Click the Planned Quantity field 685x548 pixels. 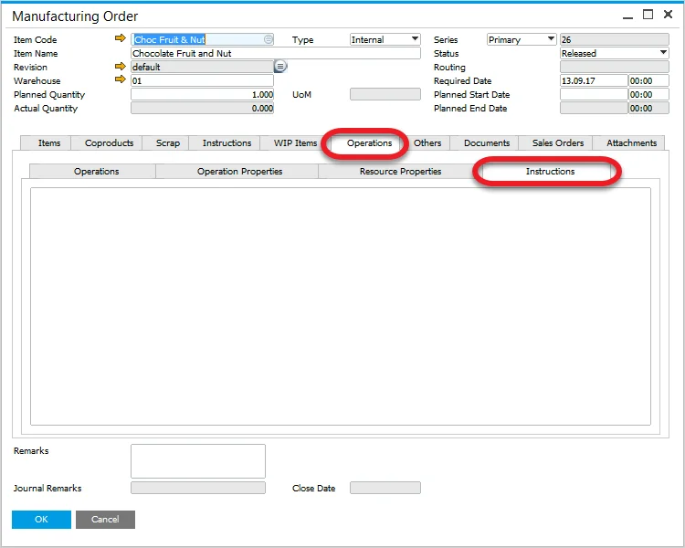coord(202,94)
